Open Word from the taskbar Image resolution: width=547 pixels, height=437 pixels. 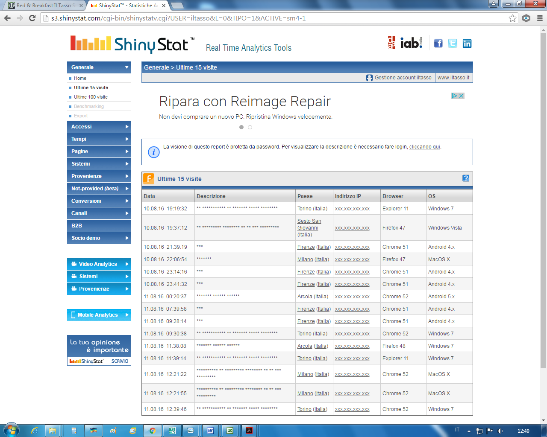(210, 431)
